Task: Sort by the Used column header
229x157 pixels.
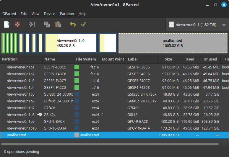Action: (x=190, y=59)
